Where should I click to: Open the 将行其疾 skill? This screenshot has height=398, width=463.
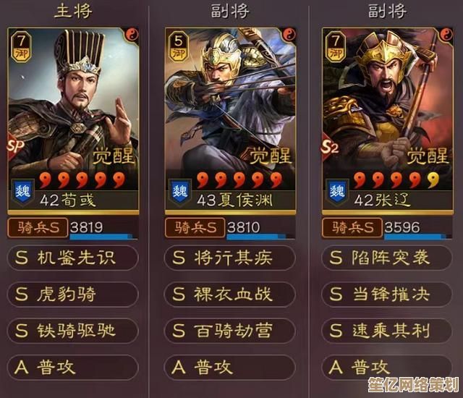click(230, 258)
